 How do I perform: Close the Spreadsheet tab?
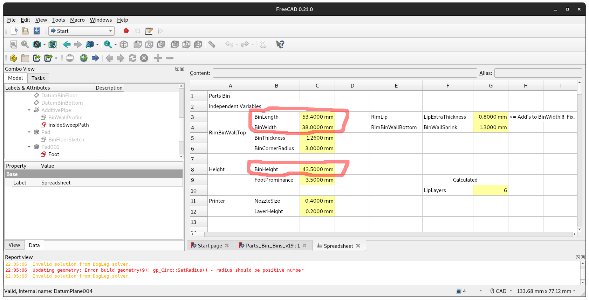point(358,246)
